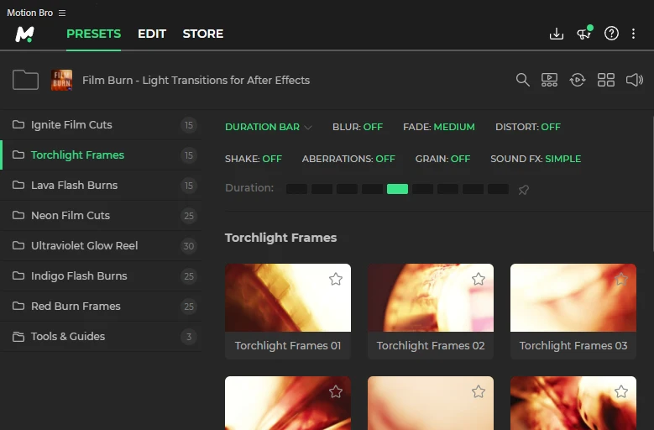Toggle the BLUR: OFF option

(x=358, y=127)
